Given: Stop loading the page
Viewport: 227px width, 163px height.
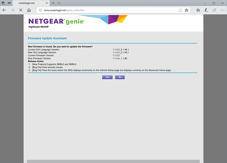Looking at the screenshot, I should click(x=21, y=10).
